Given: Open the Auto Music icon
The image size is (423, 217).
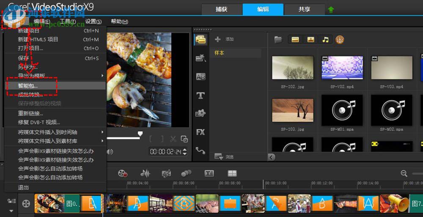Looking at the screenshot, I should 166,174.
